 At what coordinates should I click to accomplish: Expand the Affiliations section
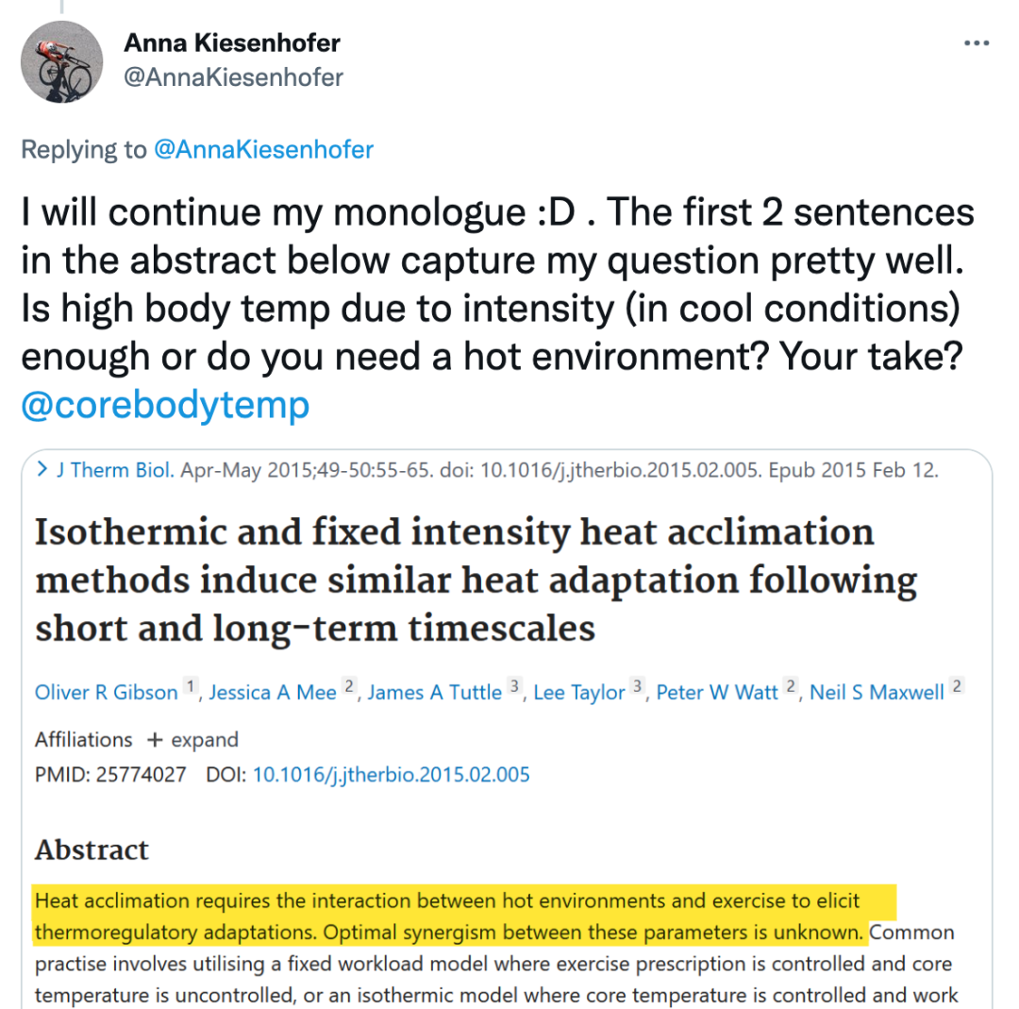[x=204, y=739]
